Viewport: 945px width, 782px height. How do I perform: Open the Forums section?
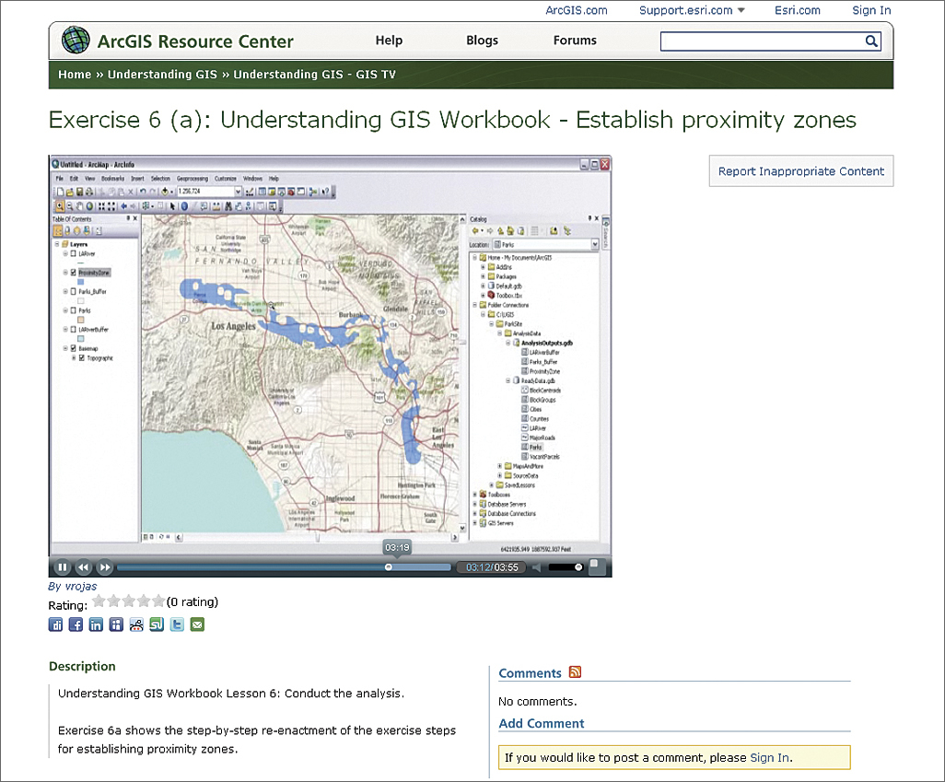pyautogui.click(x=575, y=41)
